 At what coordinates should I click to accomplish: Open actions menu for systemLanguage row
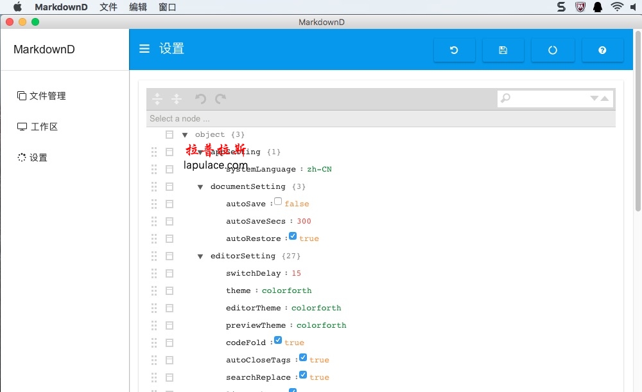click(169, 170)
